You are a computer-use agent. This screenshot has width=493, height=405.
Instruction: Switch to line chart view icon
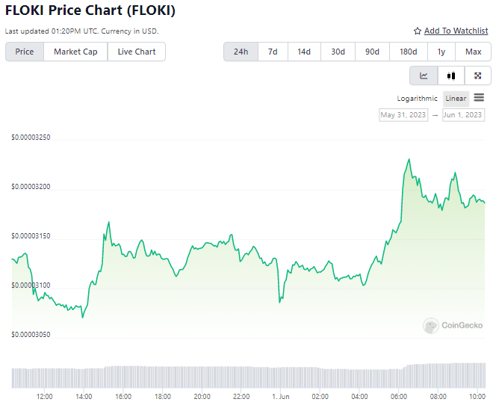click(x=424, y=75)
